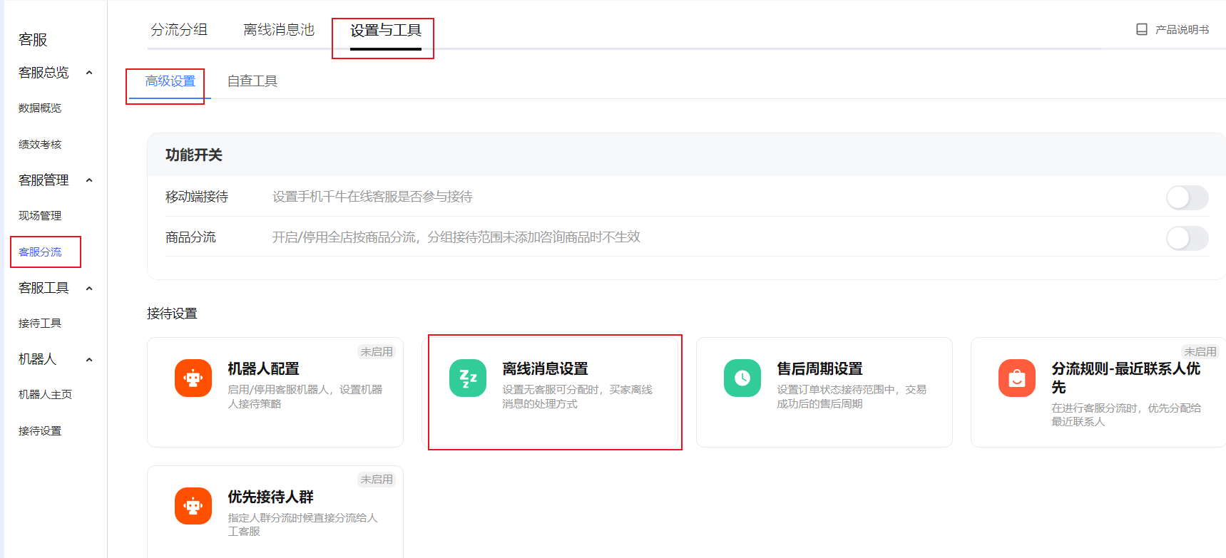Open 数据概览 in the sidebar

click(40, 108)
